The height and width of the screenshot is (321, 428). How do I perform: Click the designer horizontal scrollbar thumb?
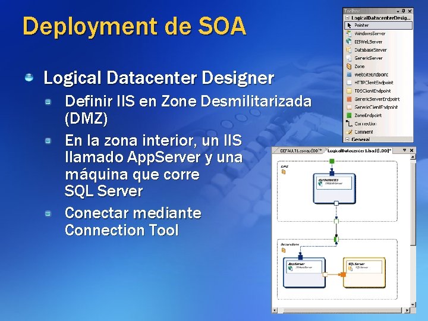click(342, 310)
